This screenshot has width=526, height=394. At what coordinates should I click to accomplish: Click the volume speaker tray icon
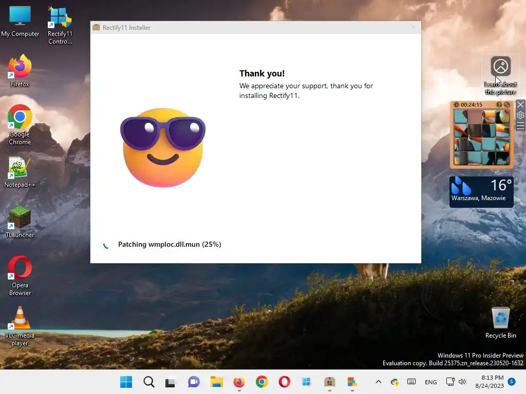click(x=462, y=382)
